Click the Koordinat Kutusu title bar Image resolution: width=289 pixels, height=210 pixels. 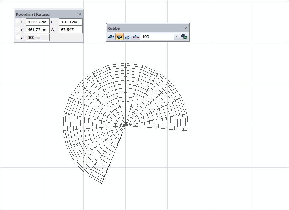click(x=44, y=14)
